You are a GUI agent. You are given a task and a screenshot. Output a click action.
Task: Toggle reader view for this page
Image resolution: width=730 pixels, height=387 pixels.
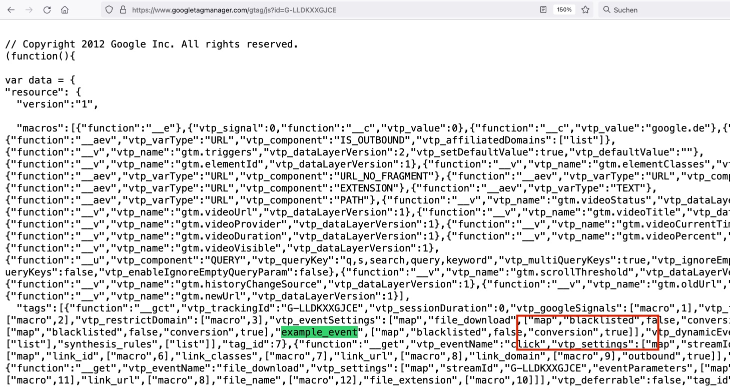(543, 10)
